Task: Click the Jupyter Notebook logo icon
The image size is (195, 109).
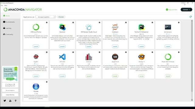Action: pos(115,27)
